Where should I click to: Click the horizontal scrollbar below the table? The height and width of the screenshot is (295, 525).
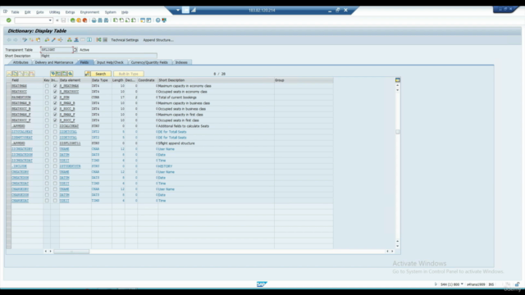coord(71,252)
